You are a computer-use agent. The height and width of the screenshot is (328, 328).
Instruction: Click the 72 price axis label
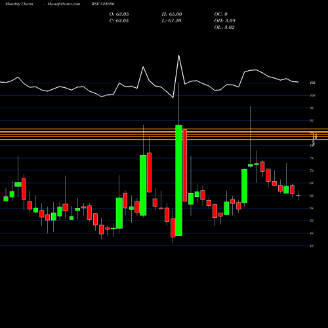coord(312,171)
